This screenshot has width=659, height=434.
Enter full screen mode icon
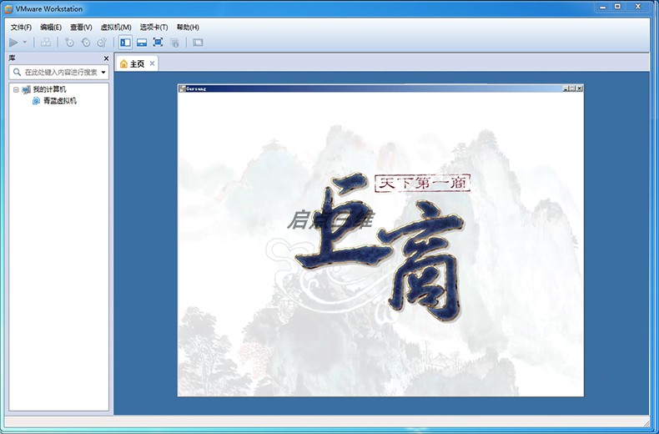point(158,43)
